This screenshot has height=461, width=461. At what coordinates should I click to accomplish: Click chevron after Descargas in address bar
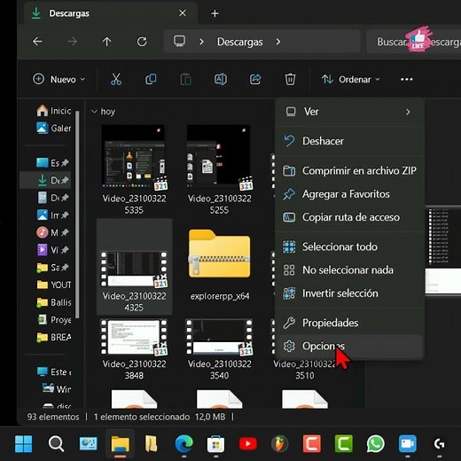click(277, 42)
